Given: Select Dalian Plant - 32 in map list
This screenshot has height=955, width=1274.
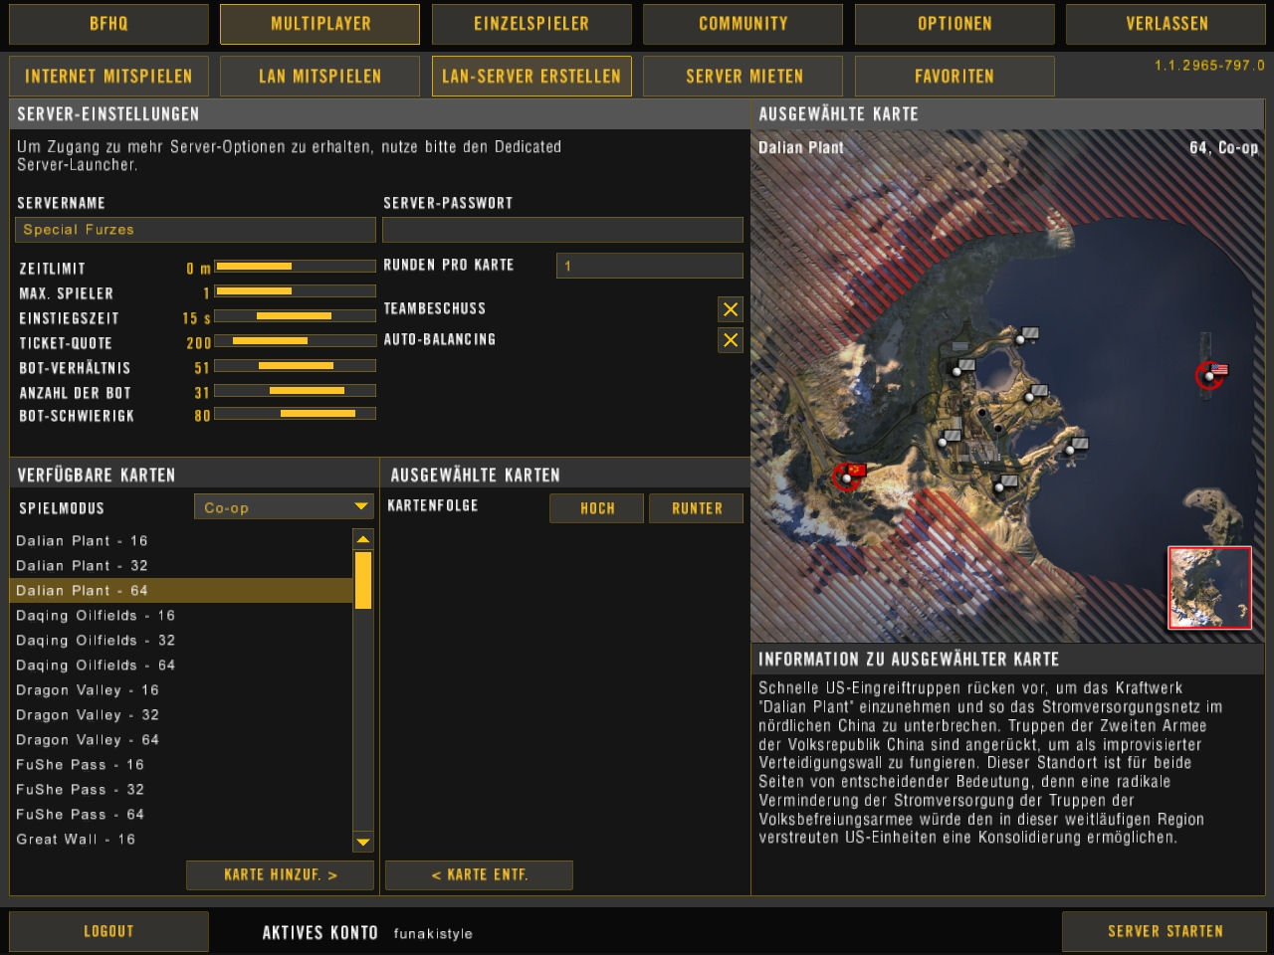Looking at the screenshot, I should click(x=181, y=566).
